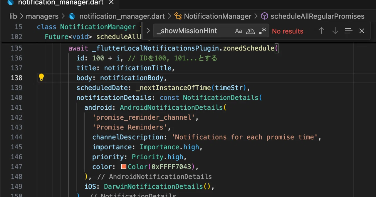The width and height of the screenshot is (376, 197).
Task: Click the Dart icon in the breadcrumb
Action: [72, 16]
